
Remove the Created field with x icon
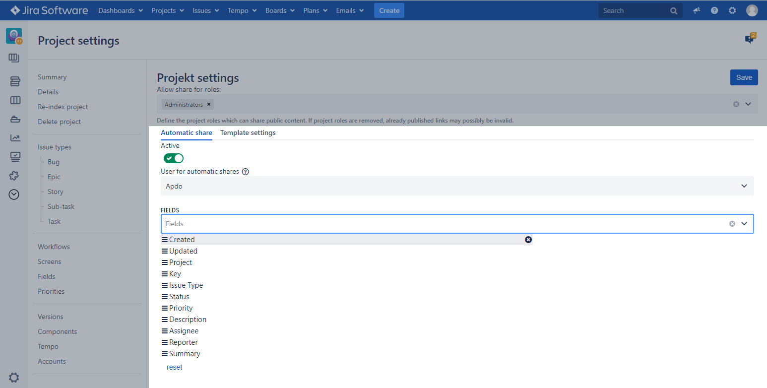point(528,240)
